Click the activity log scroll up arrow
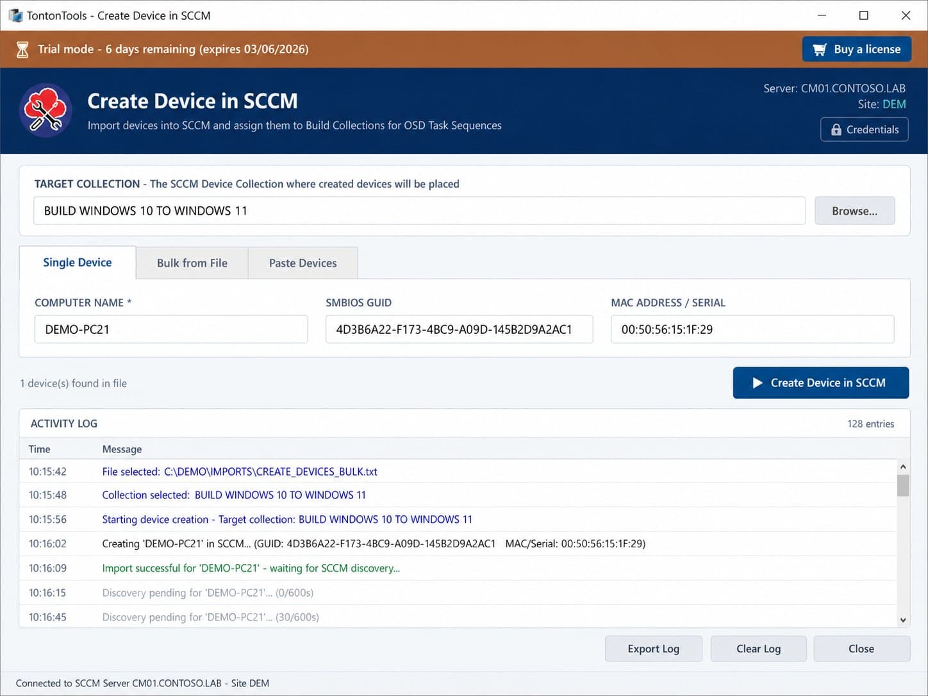 903,467
